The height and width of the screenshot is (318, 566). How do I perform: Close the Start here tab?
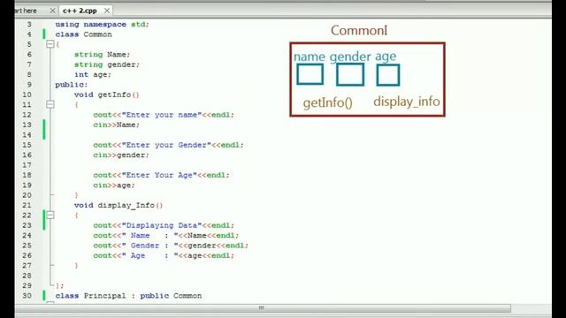pyautogui.click(x=52, y=11)
